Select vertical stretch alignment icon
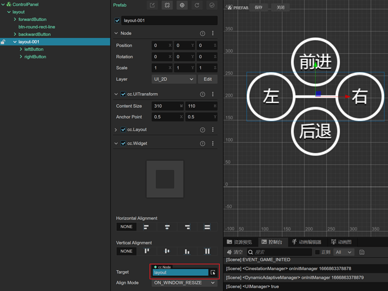The image size is (388, 291). click(207, 251)
